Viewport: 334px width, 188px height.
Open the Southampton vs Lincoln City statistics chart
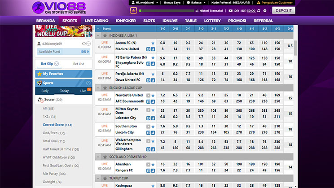pyautogui.click(x=153, y=133)
